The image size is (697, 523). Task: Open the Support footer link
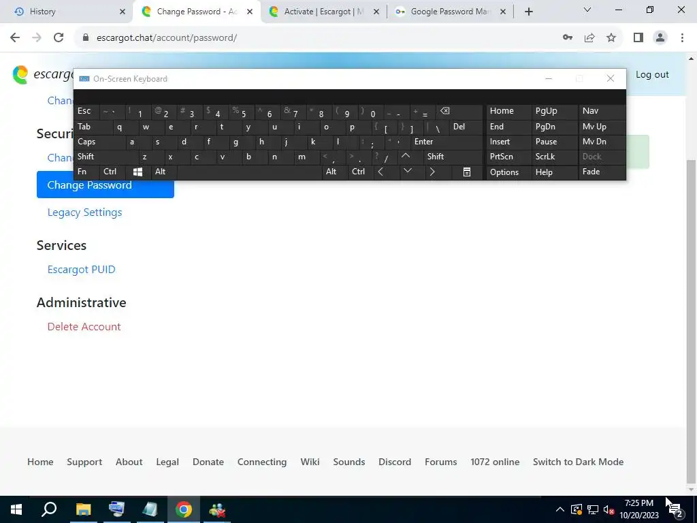[84, 462]
